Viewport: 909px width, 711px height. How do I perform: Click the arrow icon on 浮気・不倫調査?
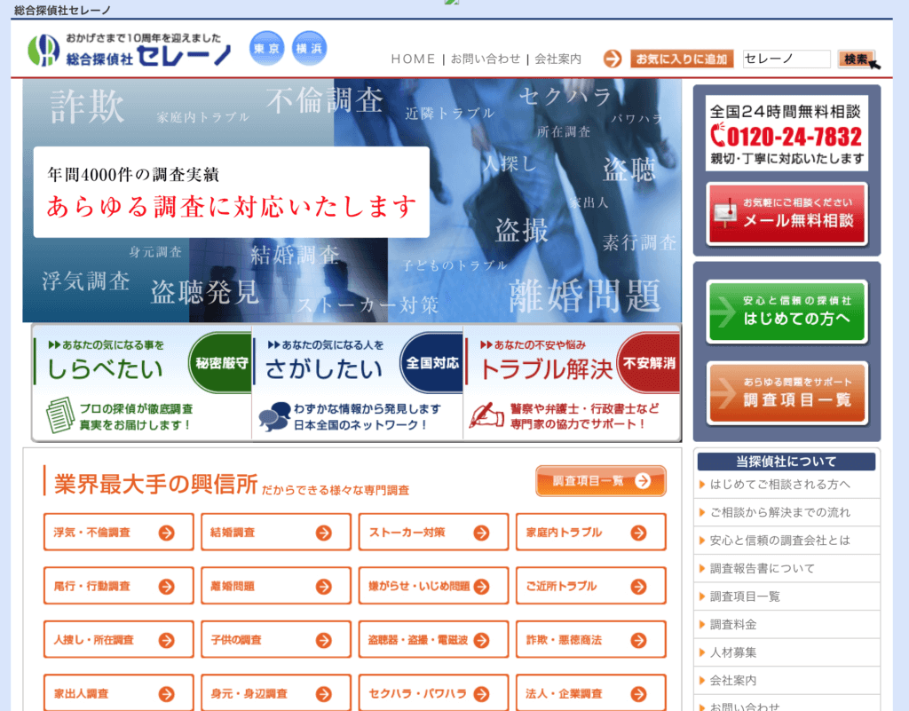pyautogui.click(x=166, y=533)
